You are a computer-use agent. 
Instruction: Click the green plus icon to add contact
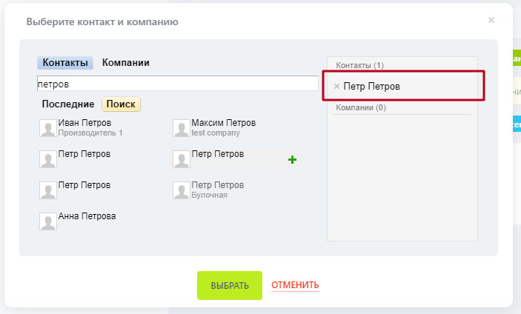(x=292, y=159)
